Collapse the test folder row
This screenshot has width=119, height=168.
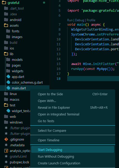pyautogui.click(x=15, y=105)
